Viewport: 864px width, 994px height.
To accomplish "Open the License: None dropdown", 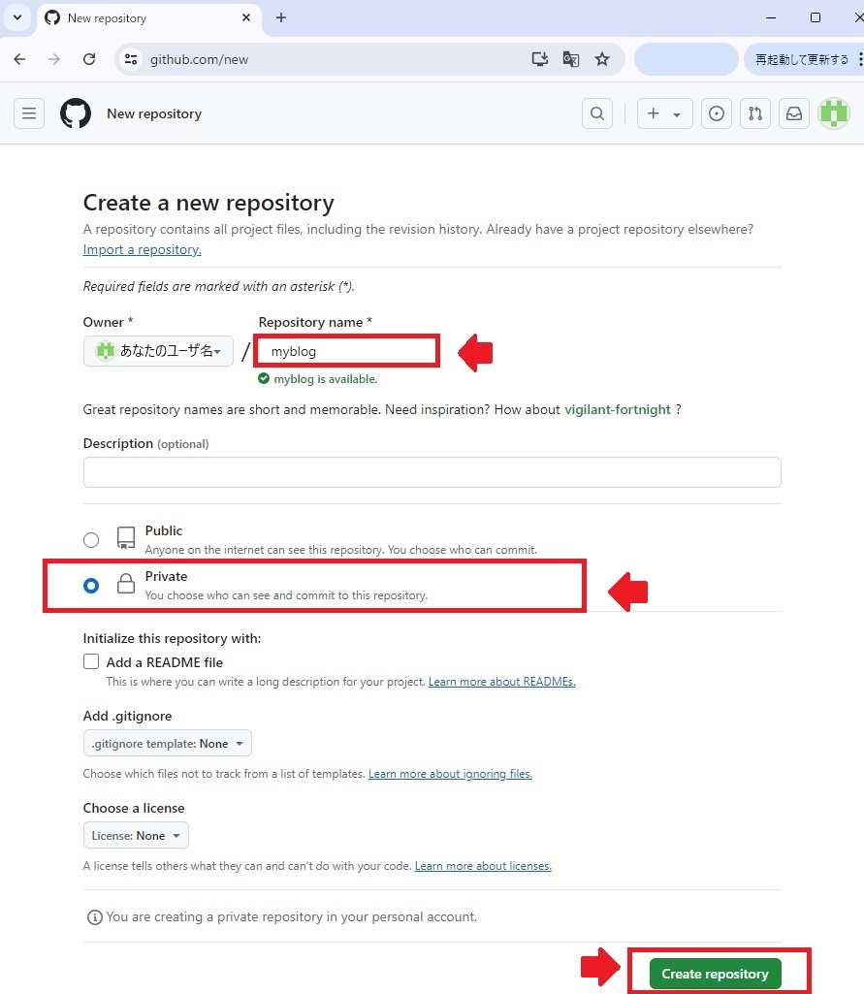I will pos(136,836).
